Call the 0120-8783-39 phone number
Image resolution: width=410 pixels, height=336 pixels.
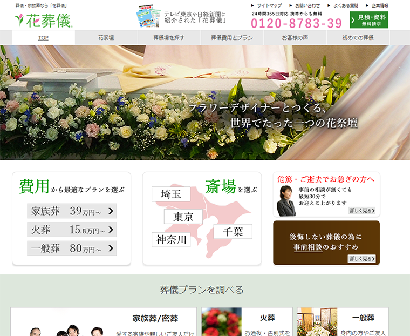[x=297, y=23]
